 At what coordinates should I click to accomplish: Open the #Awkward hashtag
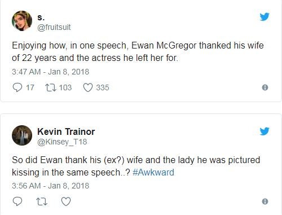153,172
